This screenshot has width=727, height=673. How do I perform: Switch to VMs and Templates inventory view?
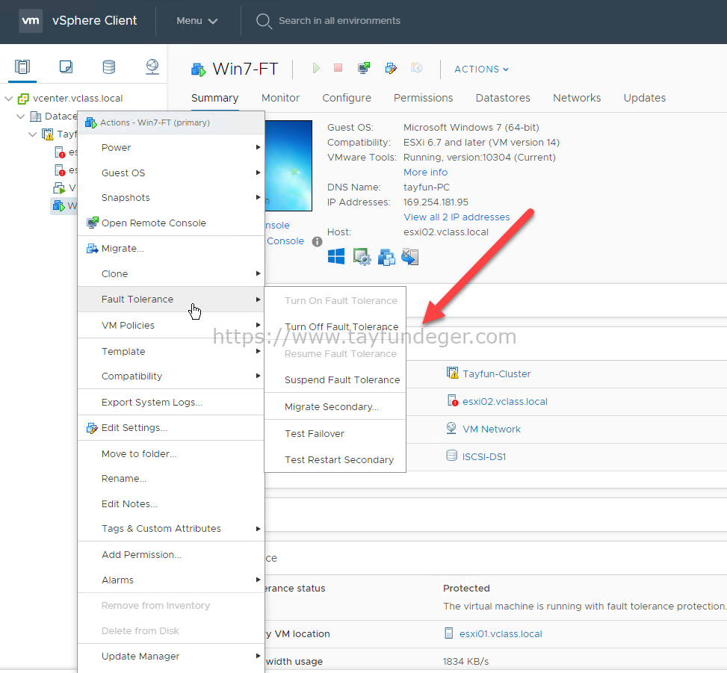coord(66,66)
